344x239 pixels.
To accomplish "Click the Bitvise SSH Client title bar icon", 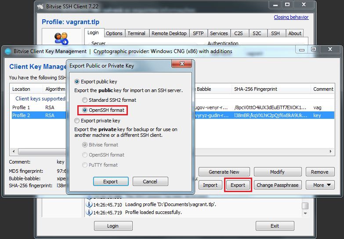I will tap(40, 6).
